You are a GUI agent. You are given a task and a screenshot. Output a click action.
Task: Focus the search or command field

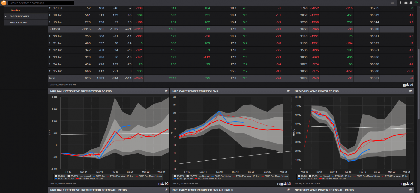coord(41,3)
